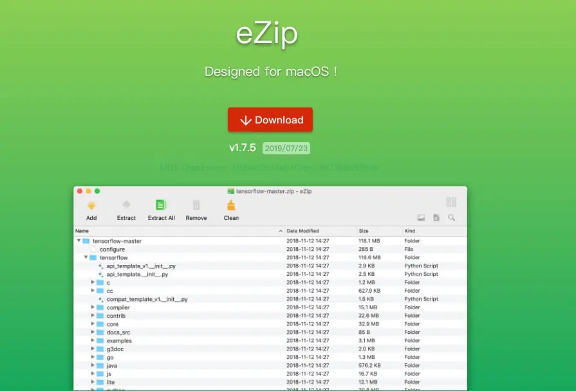Click the examples folder icon

[x=100, y=340]
